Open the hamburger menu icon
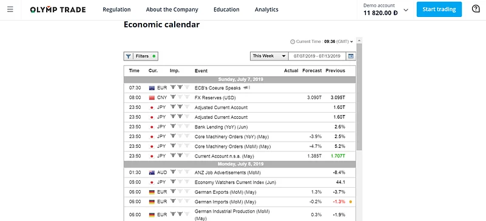 10,9
